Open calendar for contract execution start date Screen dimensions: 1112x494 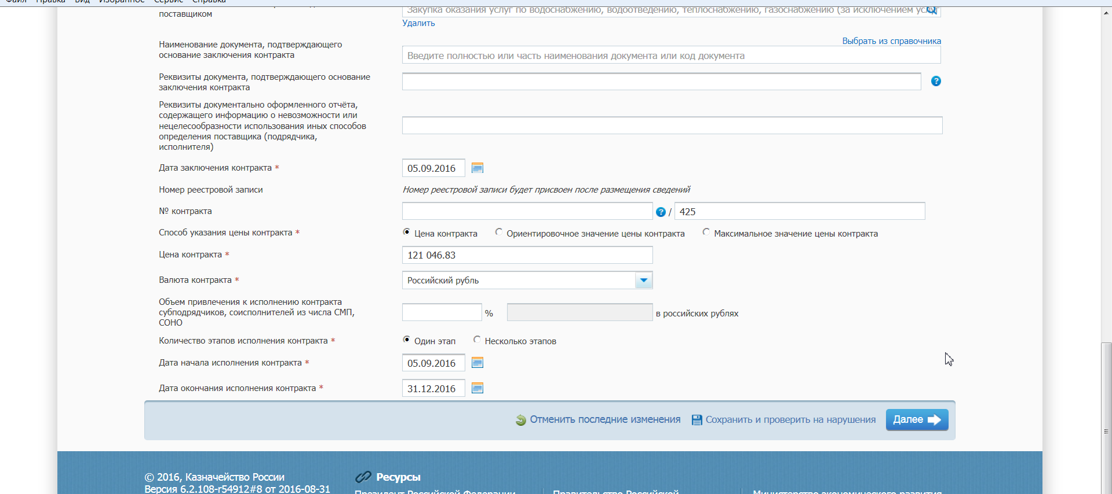[x=477, y=363]
